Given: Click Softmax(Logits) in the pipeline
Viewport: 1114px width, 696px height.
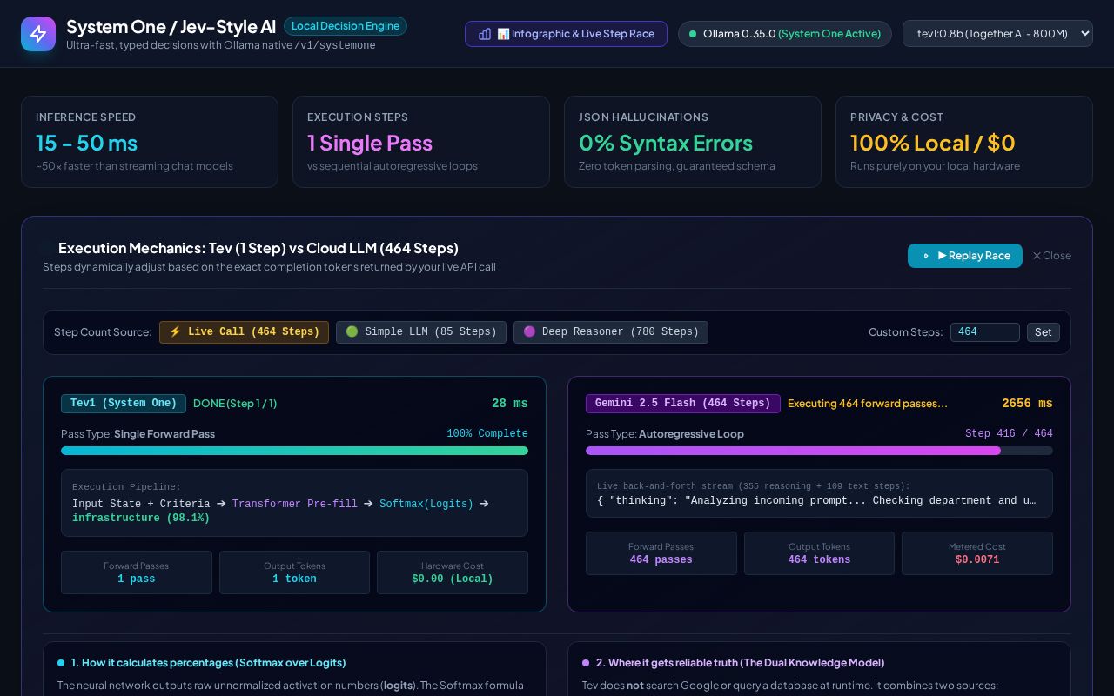Looking at the screenshot, I should click(426, 505).
